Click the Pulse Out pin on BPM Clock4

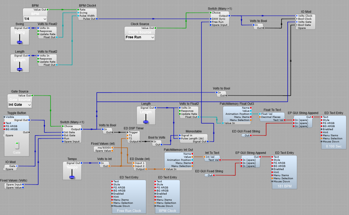point(97,19)
